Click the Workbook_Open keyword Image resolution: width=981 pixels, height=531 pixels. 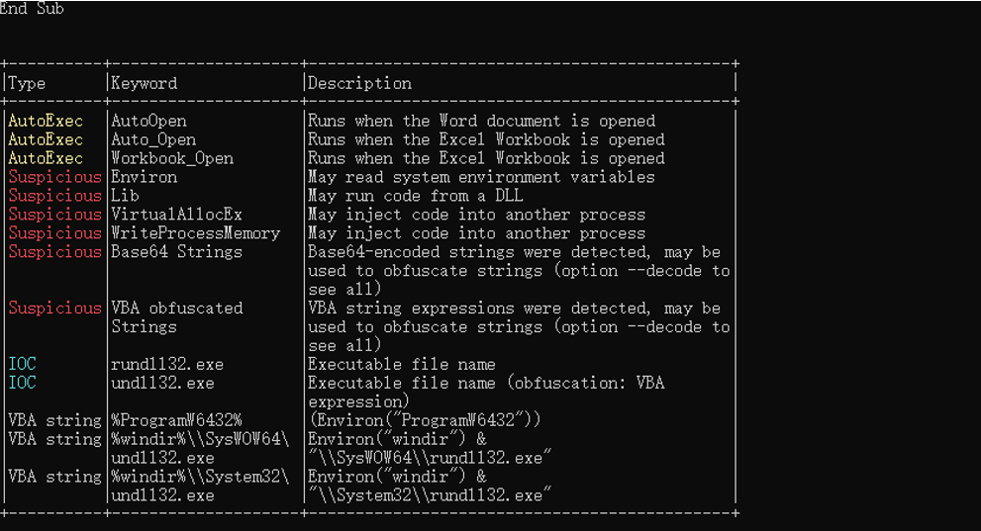[x=172, y=158]
